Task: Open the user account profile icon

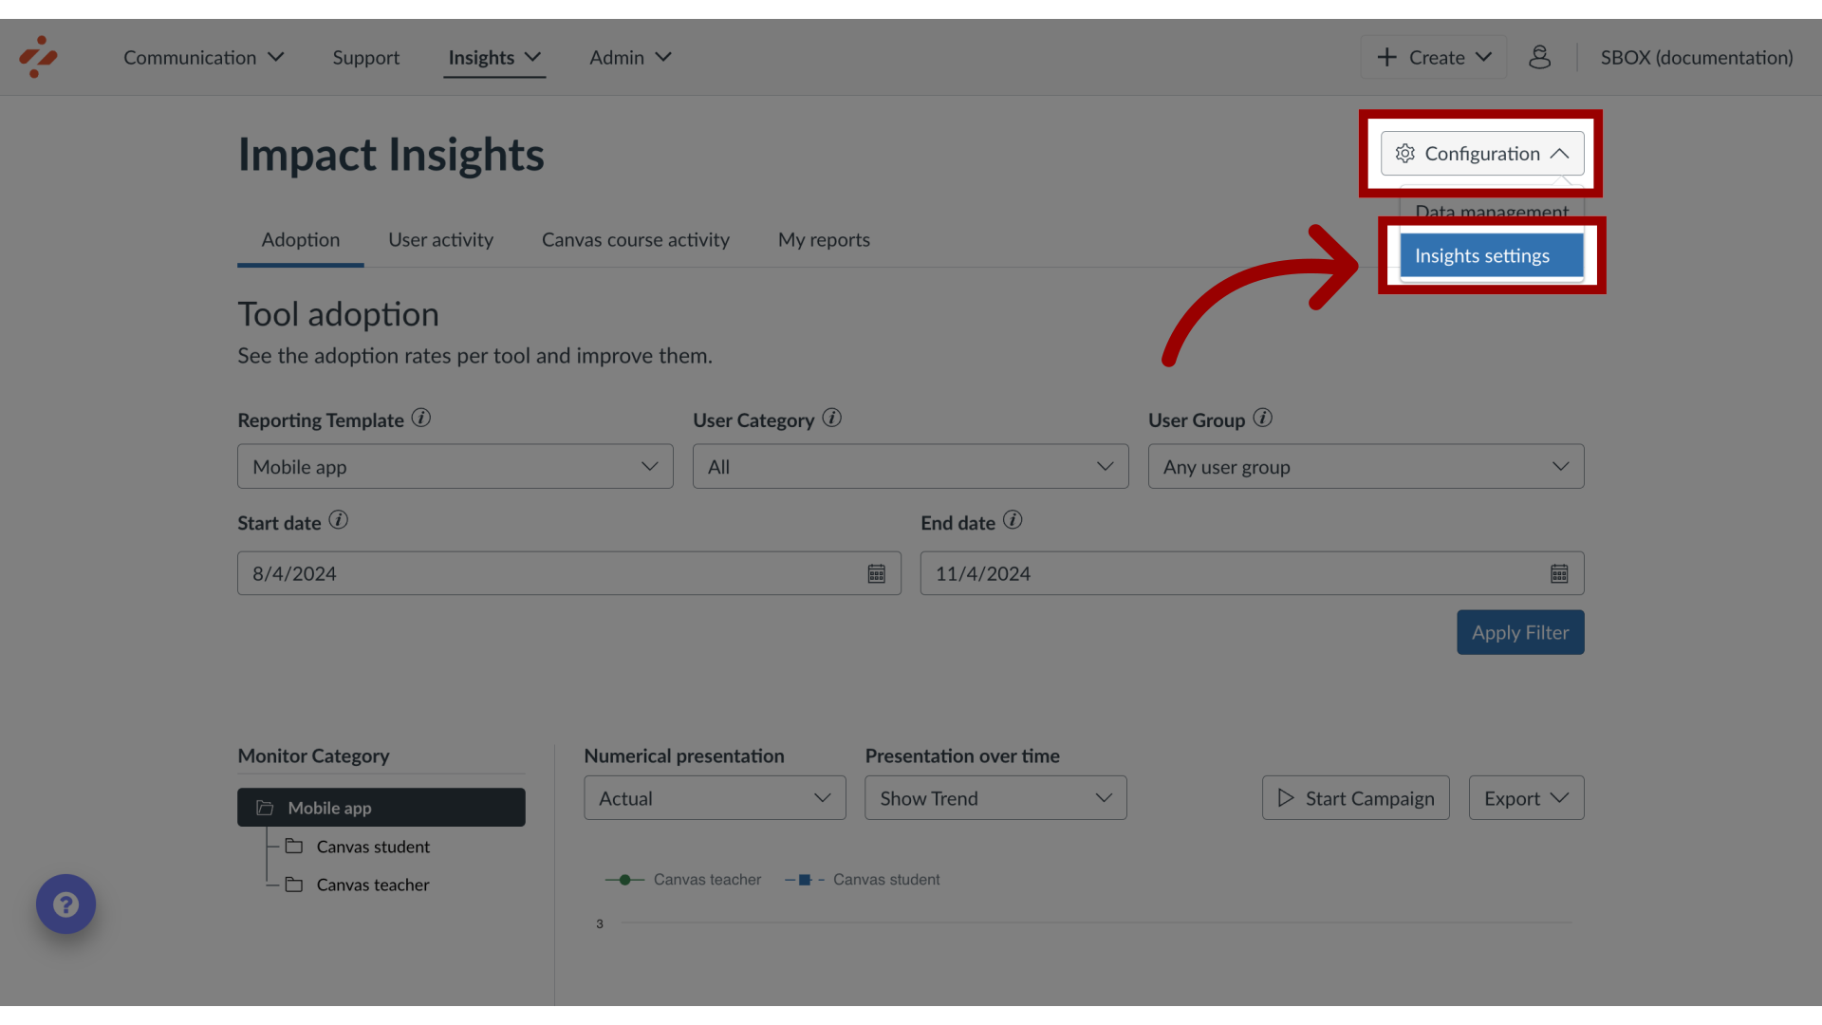Action: tap(1539, 57)
